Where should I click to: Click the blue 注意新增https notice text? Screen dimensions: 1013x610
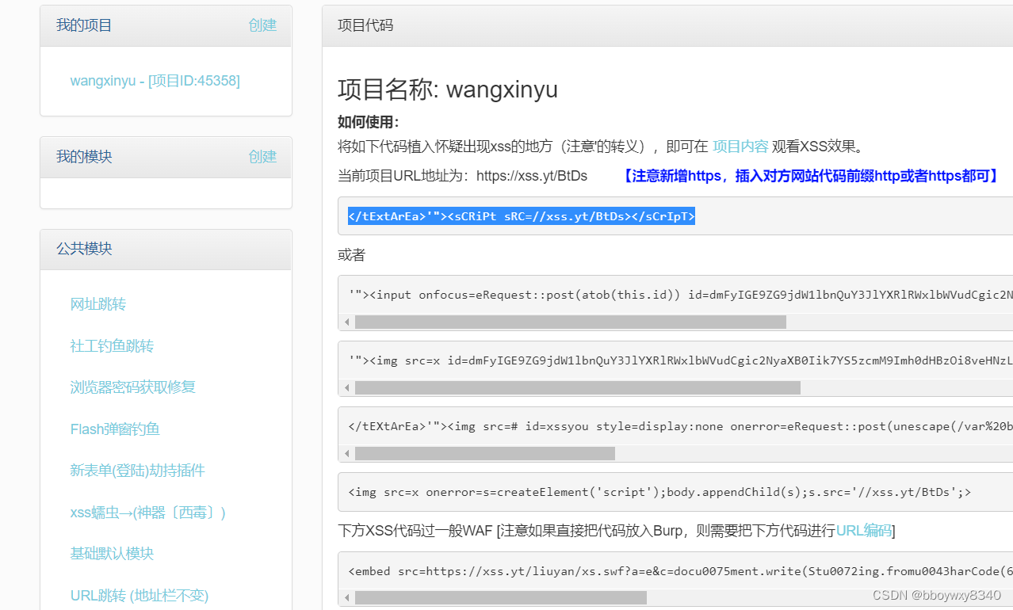pos(810,176)
